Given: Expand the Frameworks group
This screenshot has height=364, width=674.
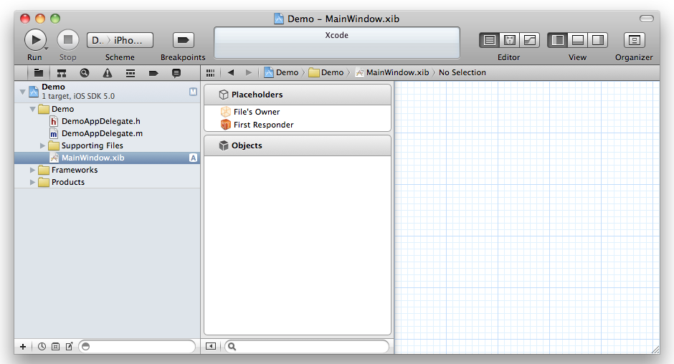Looking at the screenshot, I should (32, 171).
